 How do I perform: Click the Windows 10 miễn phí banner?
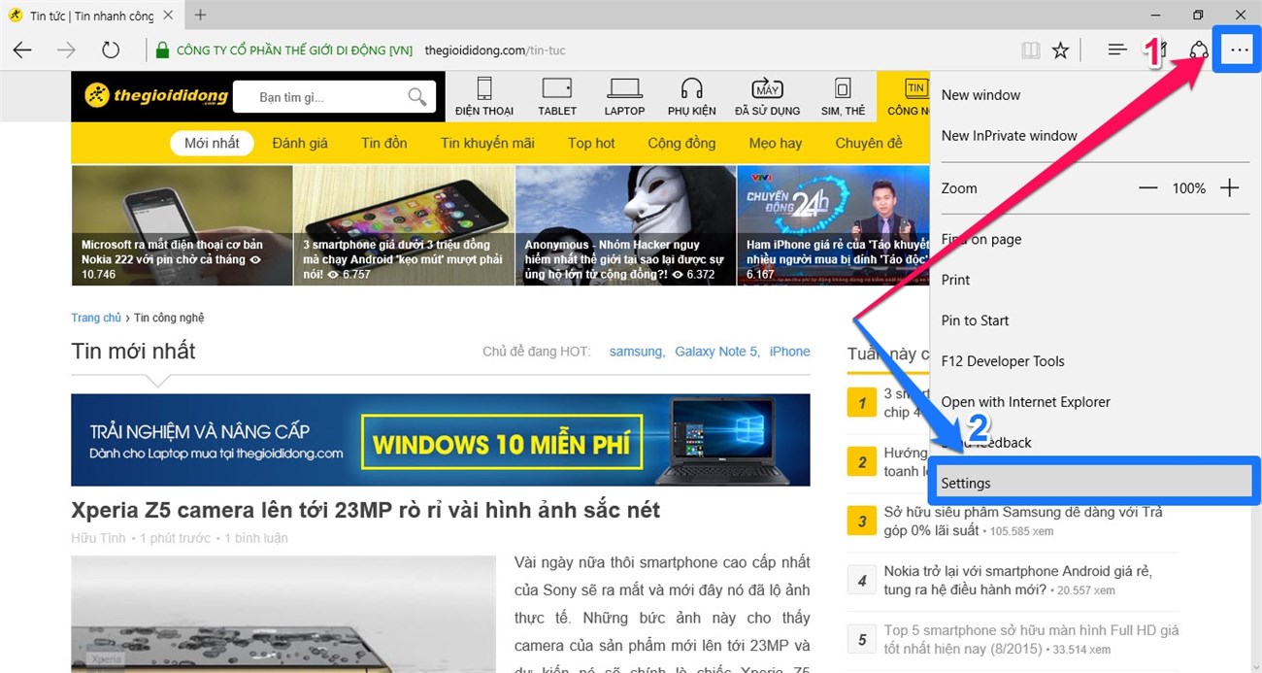(441, 440)
